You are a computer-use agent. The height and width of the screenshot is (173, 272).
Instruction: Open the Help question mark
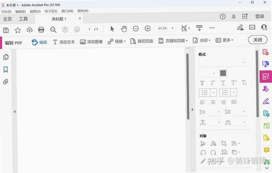click(x=223, y=17)
